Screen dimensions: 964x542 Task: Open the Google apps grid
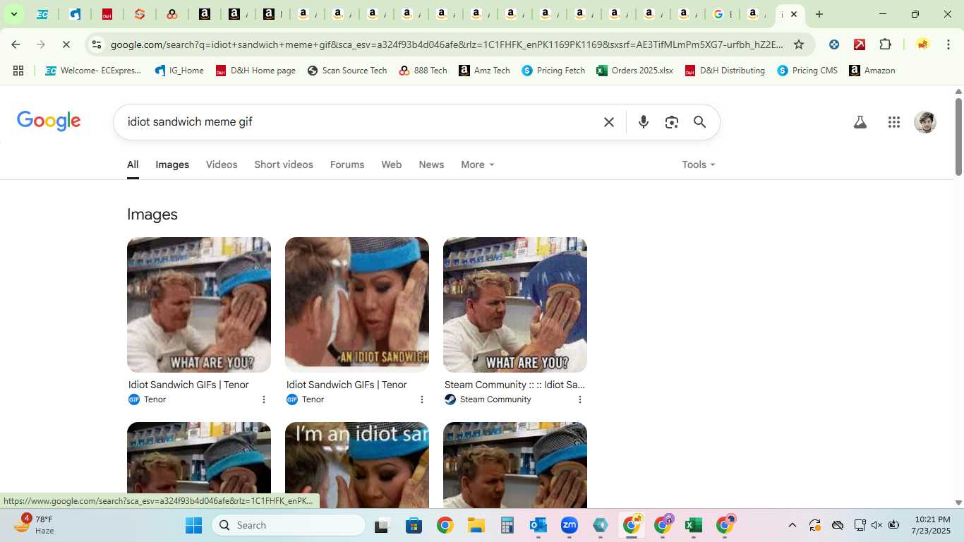tap(894, 122)
